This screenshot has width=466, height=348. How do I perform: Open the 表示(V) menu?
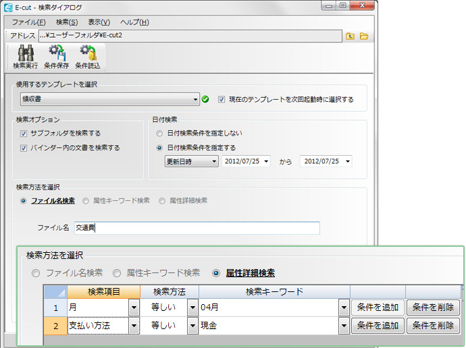(x=99, y=22)
